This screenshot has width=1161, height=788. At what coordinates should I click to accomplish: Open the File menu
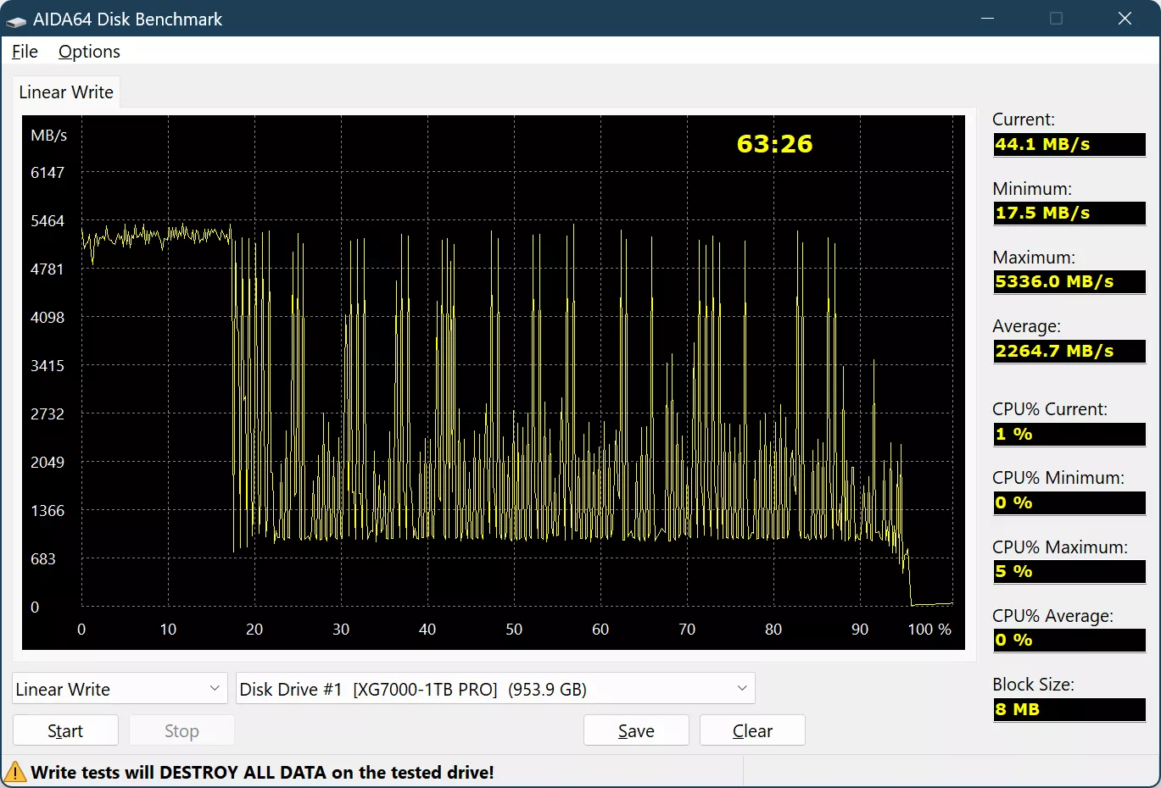click(x=25, y=52)
